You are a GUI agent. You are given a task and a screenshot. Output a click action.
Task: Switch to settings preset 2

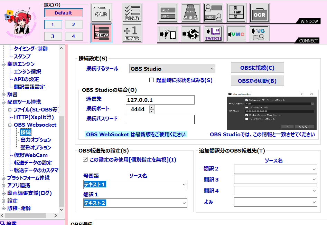click(x=74, y=25)
